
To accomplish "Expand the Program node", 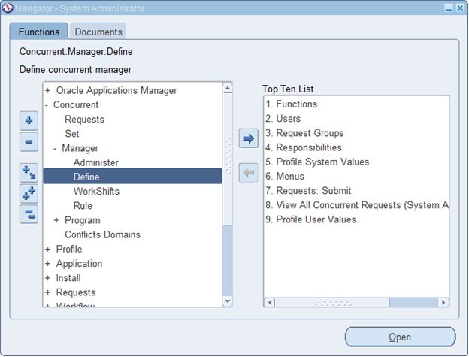I will click(56, 220).
